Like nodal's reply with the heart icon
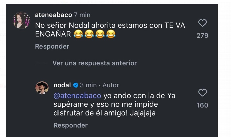Screen dimensions: 231x137 [x=203, y=93]
